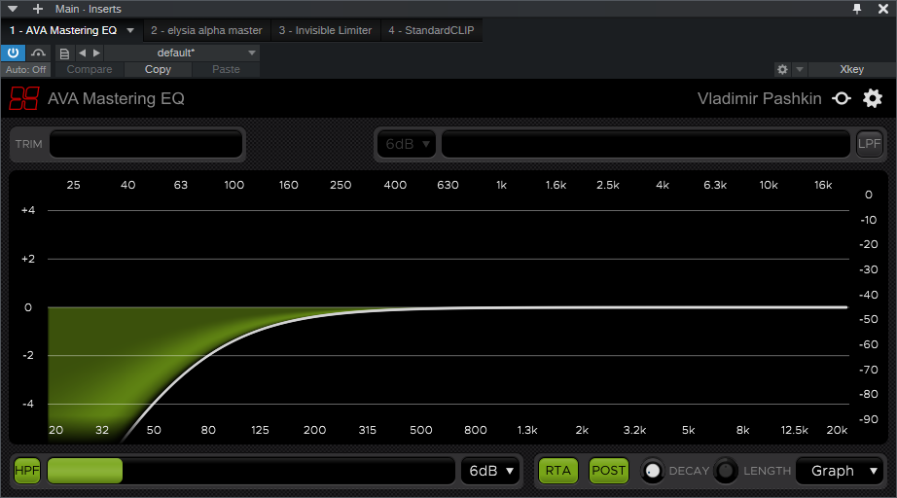This screenshot has width=897, height=498.
Task: Click the Vladimir Pashkin name label
Action: (759, 99)
